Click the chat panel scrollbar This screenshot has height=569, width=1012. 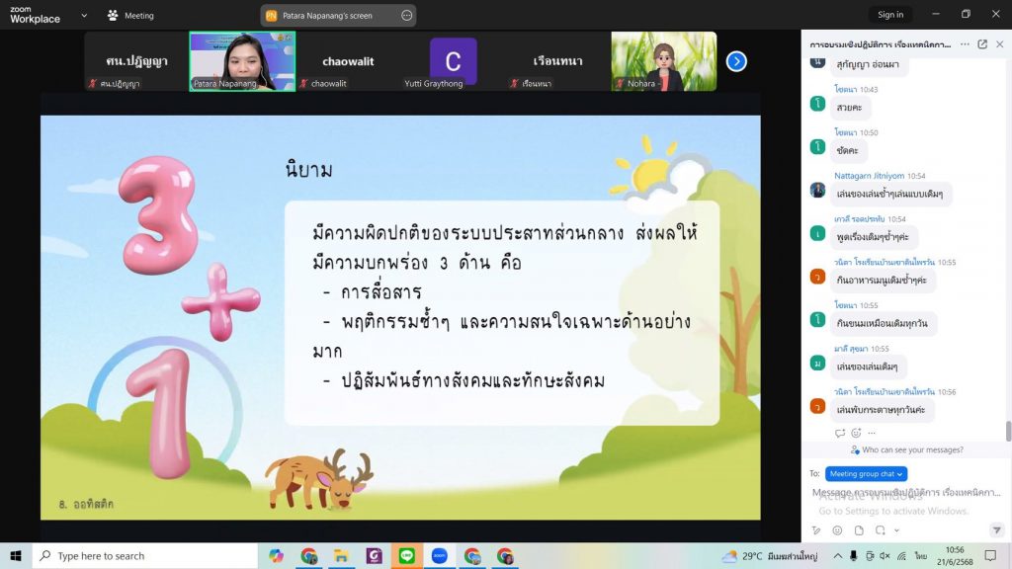[x=1008, y=431]
